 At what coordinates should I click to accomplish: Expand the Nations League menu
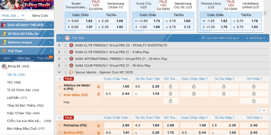tap(27, 43)
